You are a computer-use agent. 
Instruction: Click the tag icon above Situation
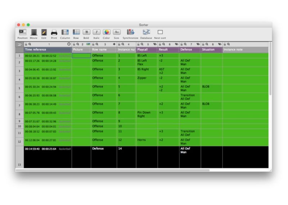tap(220, 44)
